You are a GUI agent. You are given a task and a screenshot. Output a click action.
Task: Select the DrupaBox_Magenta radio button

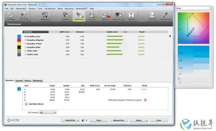(25, 40)
